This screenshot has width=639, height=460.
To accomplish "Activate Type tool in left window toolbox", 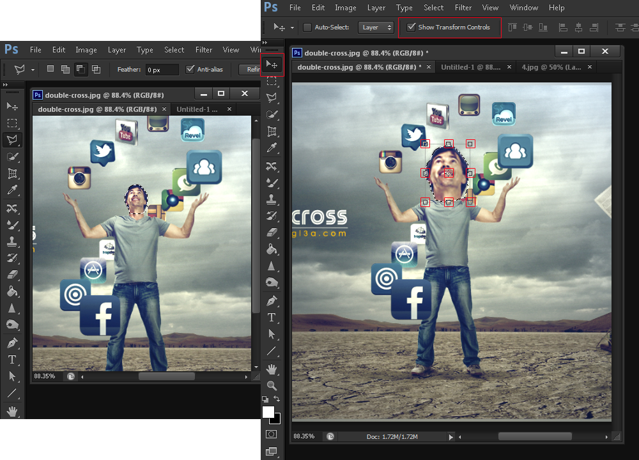I will click(x=12, y=360).
